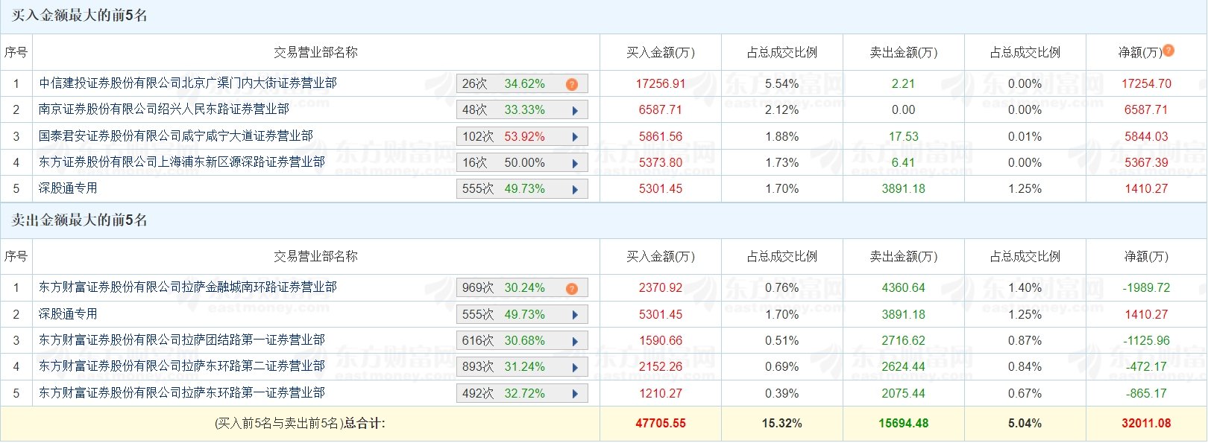Expand arrow for 深股通专用 in buy table
The height and width of the screenshot is (443, 1208).
575,189
